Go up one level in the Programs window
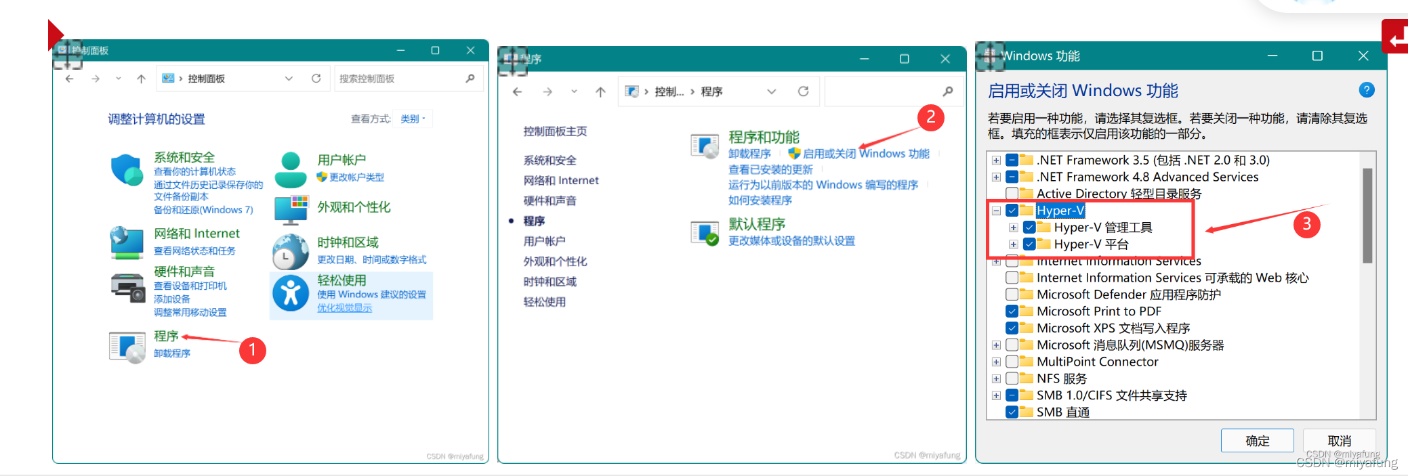The image size is (1408, 476). point(600,91)
